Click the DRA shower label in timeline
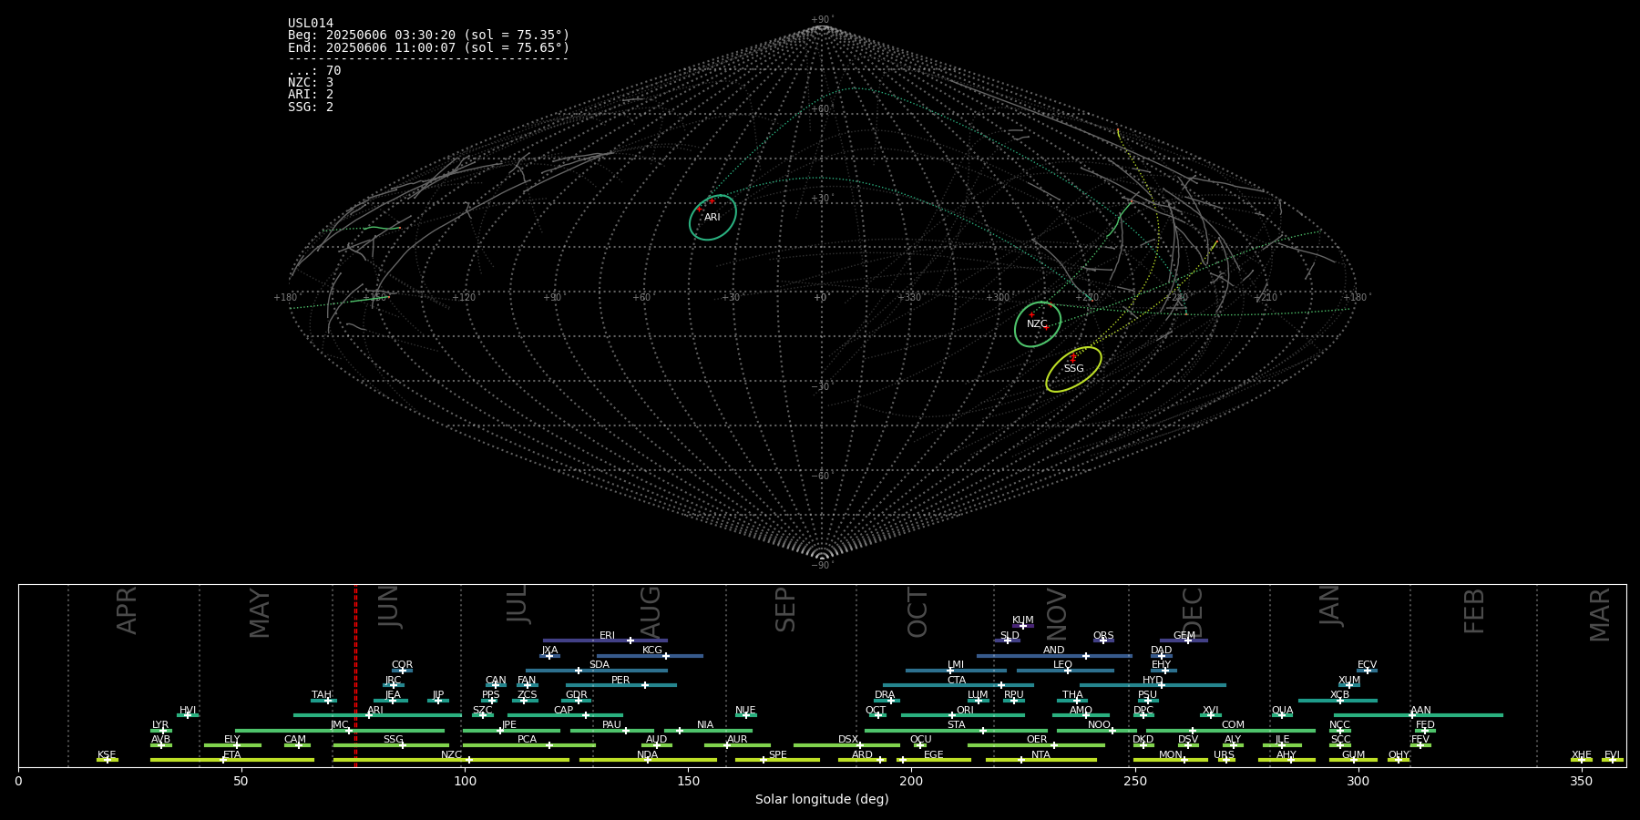The width and height of the screenshot is (1640, 820). click(885, 695)
